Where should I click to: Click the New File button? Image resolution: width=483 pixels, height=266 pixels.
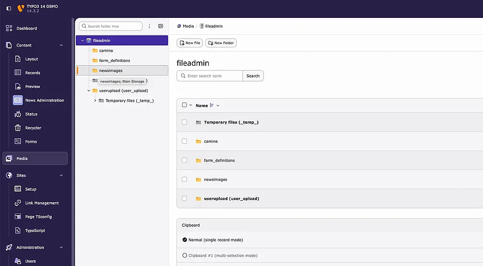click(x=190, y=43)
